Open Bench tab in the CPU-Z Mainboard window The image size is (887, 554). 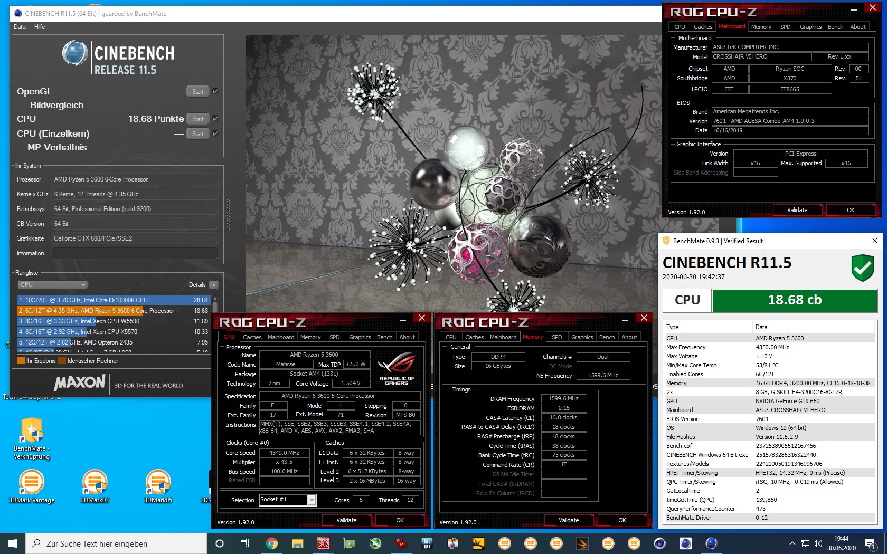[x=835, y=27]
